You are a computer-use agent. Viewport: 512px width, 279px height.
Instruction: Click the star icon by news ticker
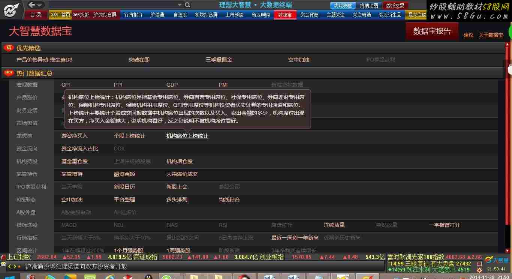pyautogui.click(x=19, y=266)
